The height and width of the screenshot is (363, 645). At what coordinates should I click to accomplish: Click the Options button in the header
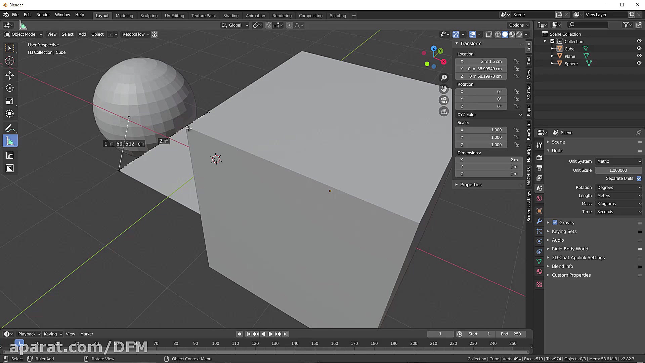click(518, 25)
